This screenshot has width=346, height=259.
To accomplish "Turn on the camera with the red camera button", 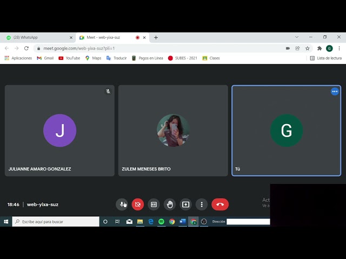I will pyautogui.click(x=138, y=205).
